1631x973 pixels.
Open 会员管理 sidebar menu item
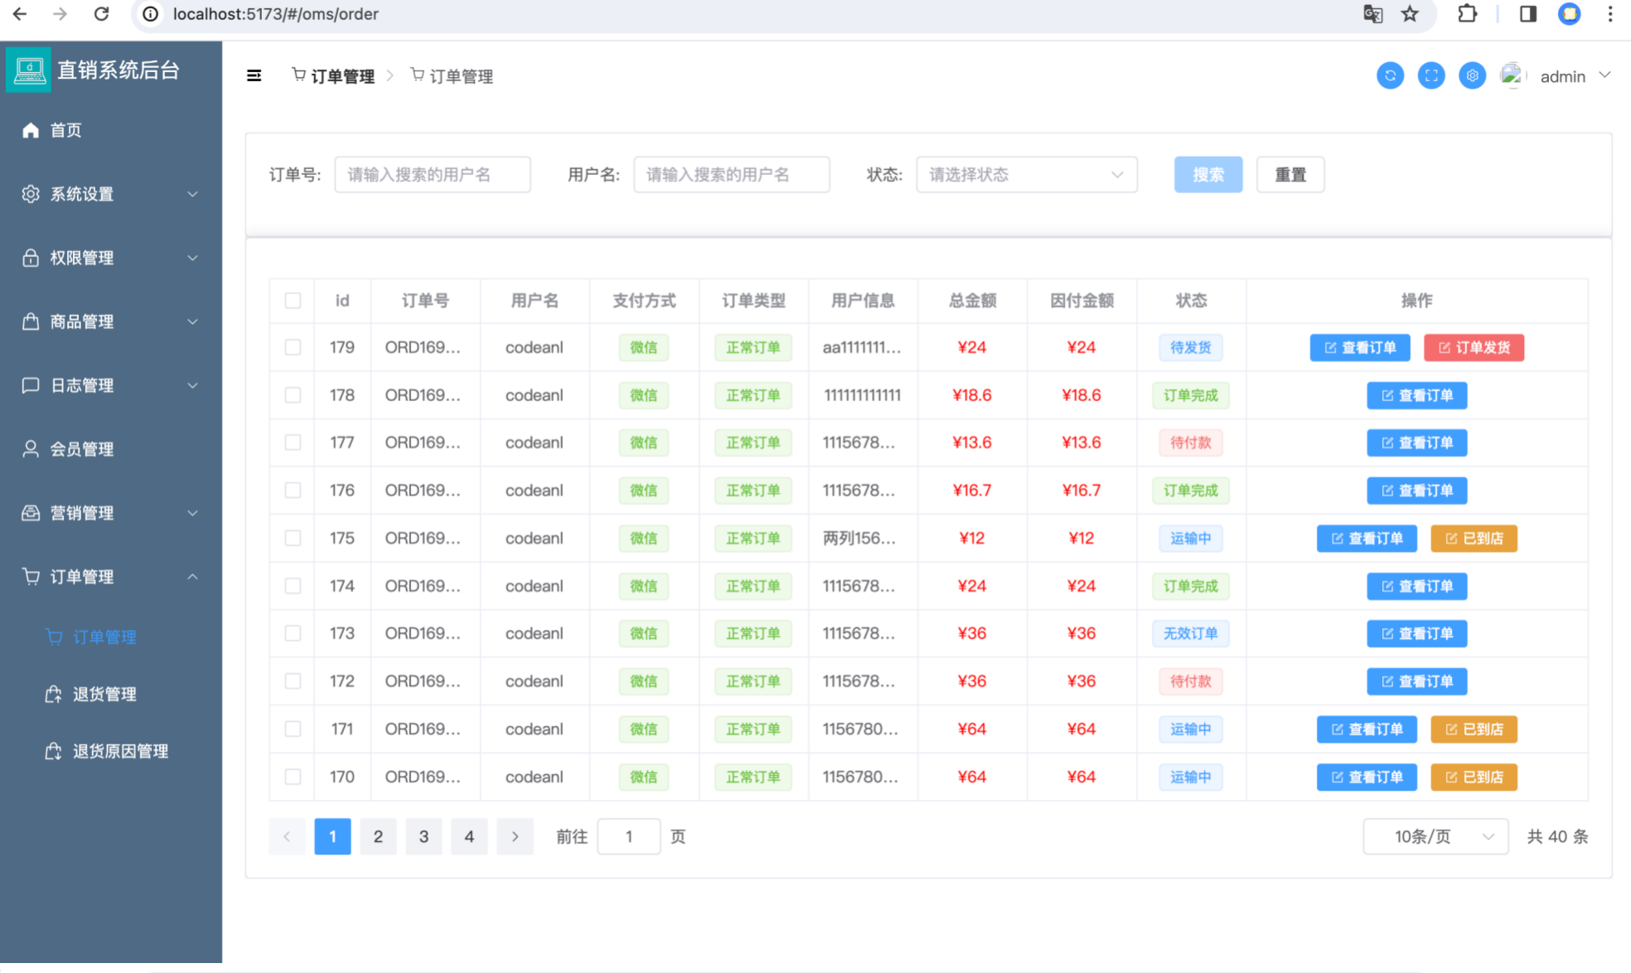[82, 449]
